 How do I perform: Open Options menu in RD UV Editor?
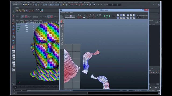[x=71, y=13]
